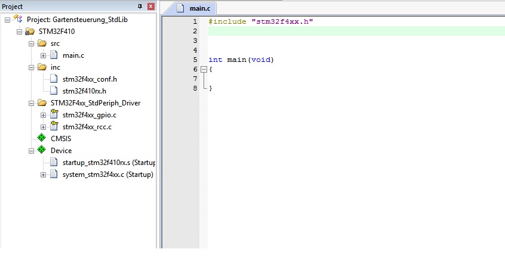The image size is (505, 274).
Task: Select the STM32F410 target label
Action: click(x=57, y=32)
